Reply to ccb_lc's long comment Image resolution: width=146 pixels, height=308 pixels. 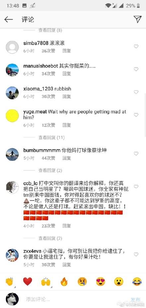(x=67, y=226)
